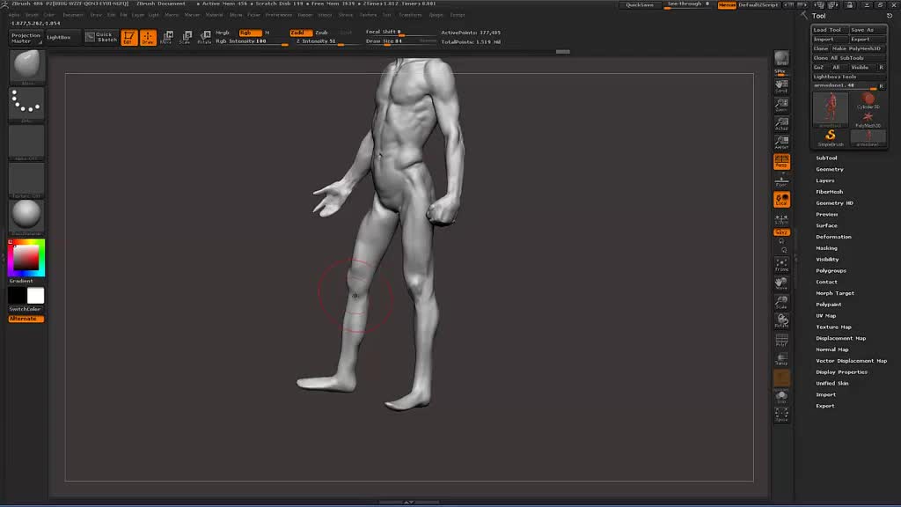901x507 pixels.
Task: Expand the Deformation subpalette
Action: pos(833,237)
